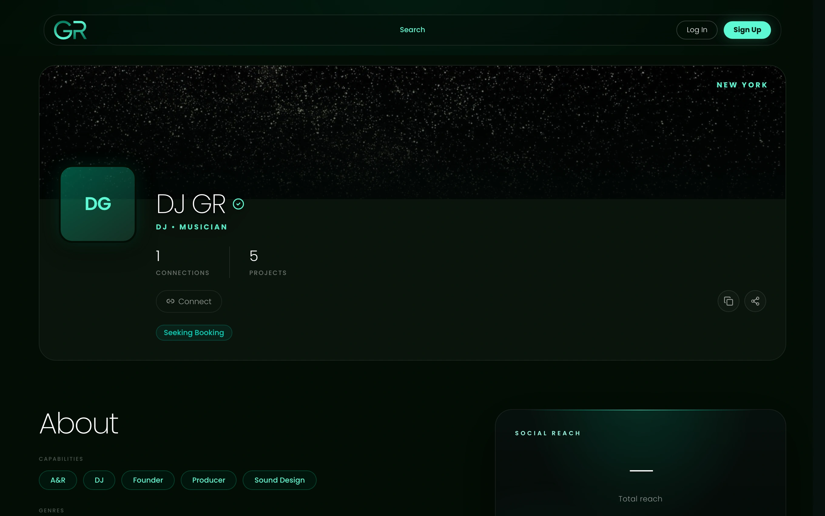Click the starry profile banner image
825x516 pixels.
pos(412,132)
